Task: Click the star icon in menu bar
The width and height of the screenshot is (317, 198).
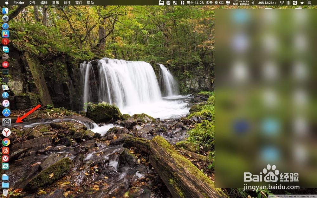Action: click(302, 3)
